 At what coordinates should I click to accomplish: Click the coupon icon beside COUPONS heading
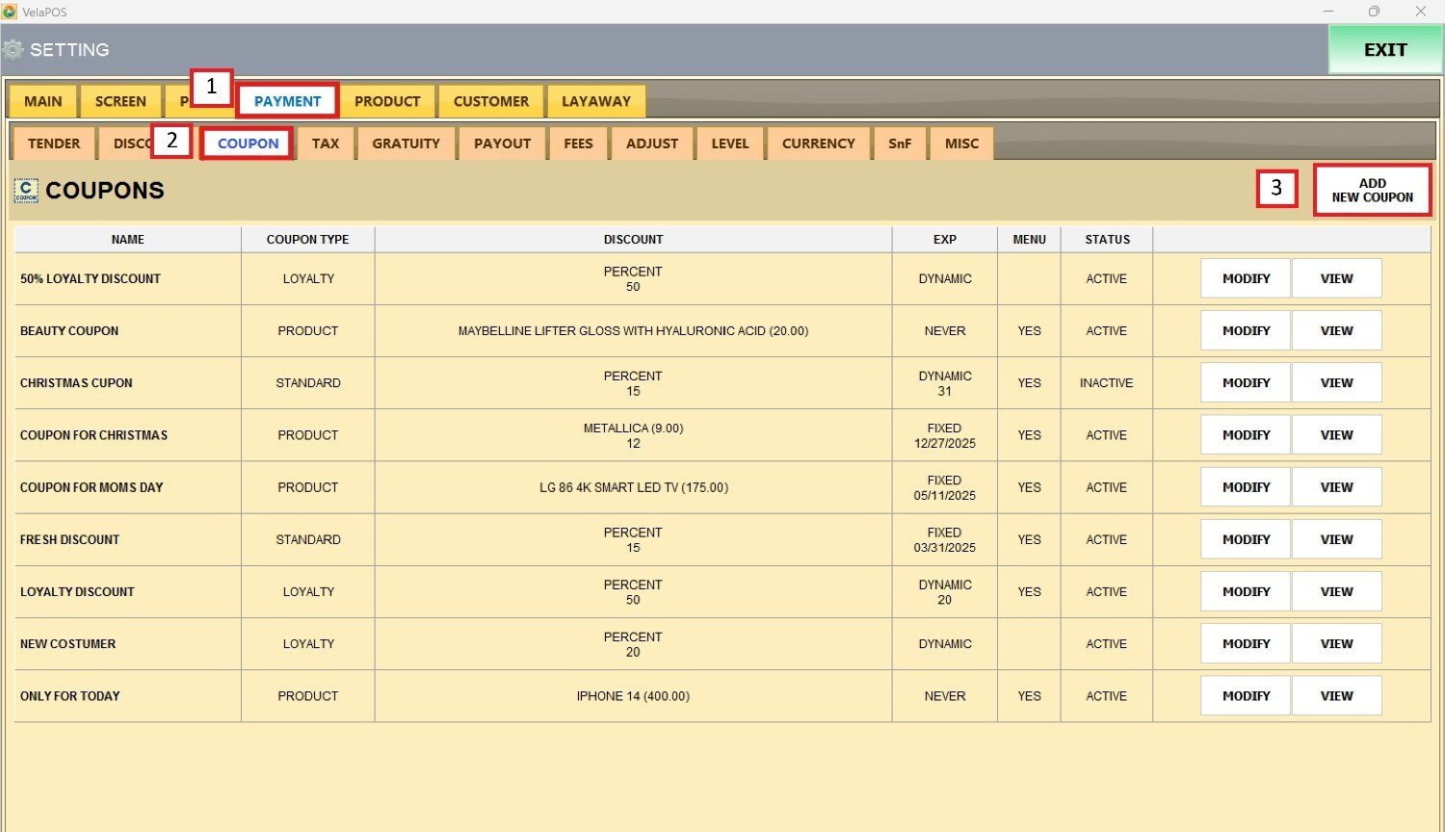pyautogui.click(x=26, y=191)
